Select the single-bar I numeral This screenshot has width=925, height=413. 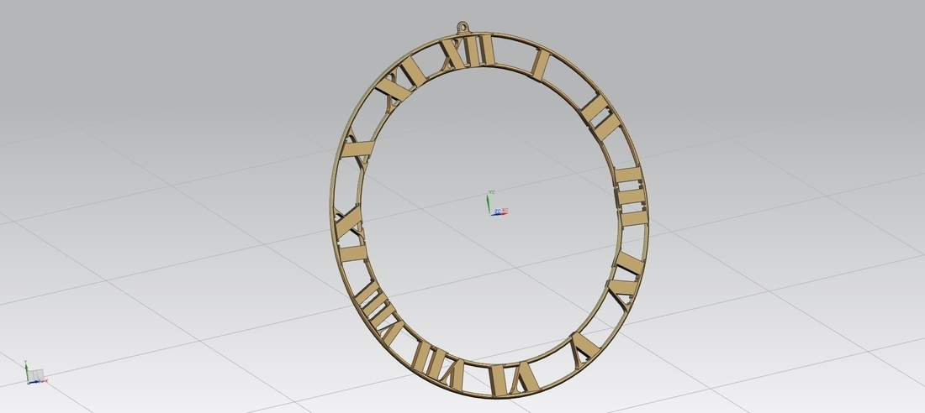541,65
